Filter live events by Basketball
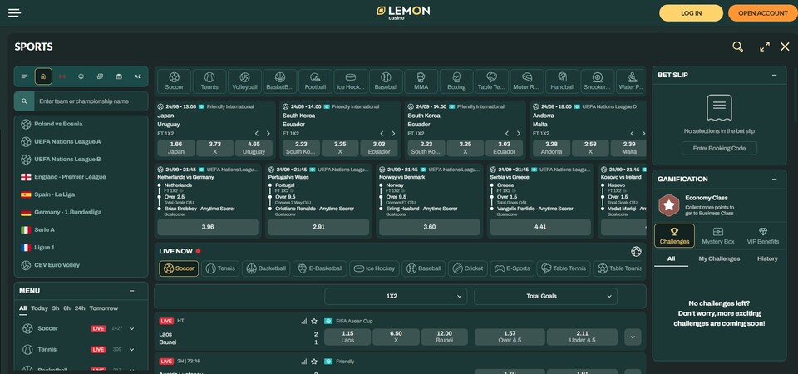The image size is (798, 374). click(x=266, y=268)
